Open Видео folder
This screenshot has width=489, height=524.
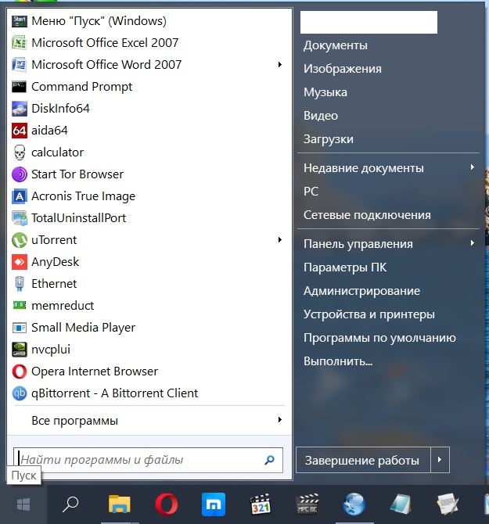tap(321, 116)
